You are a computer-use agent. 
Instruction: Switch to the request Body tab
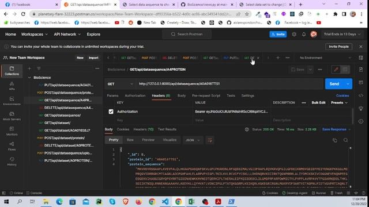click(182, 95)
